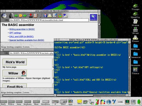Click the green acorn Task Manager icon
The width and height of the screenshot is (142, 106).
click(x=139, y=102)
